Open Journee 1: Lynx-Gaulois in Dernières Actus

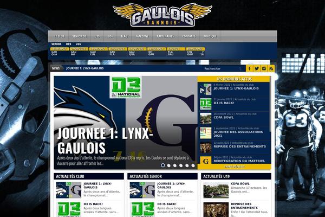point(236,88)
